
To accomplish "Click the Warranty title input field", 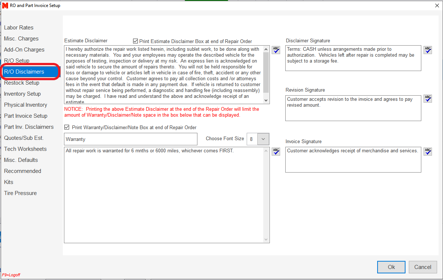I will 131,139.
